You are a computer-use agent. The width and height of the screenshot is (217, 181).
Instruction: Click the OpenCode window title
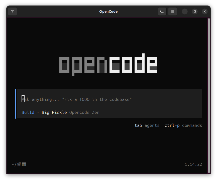(108, 11)
